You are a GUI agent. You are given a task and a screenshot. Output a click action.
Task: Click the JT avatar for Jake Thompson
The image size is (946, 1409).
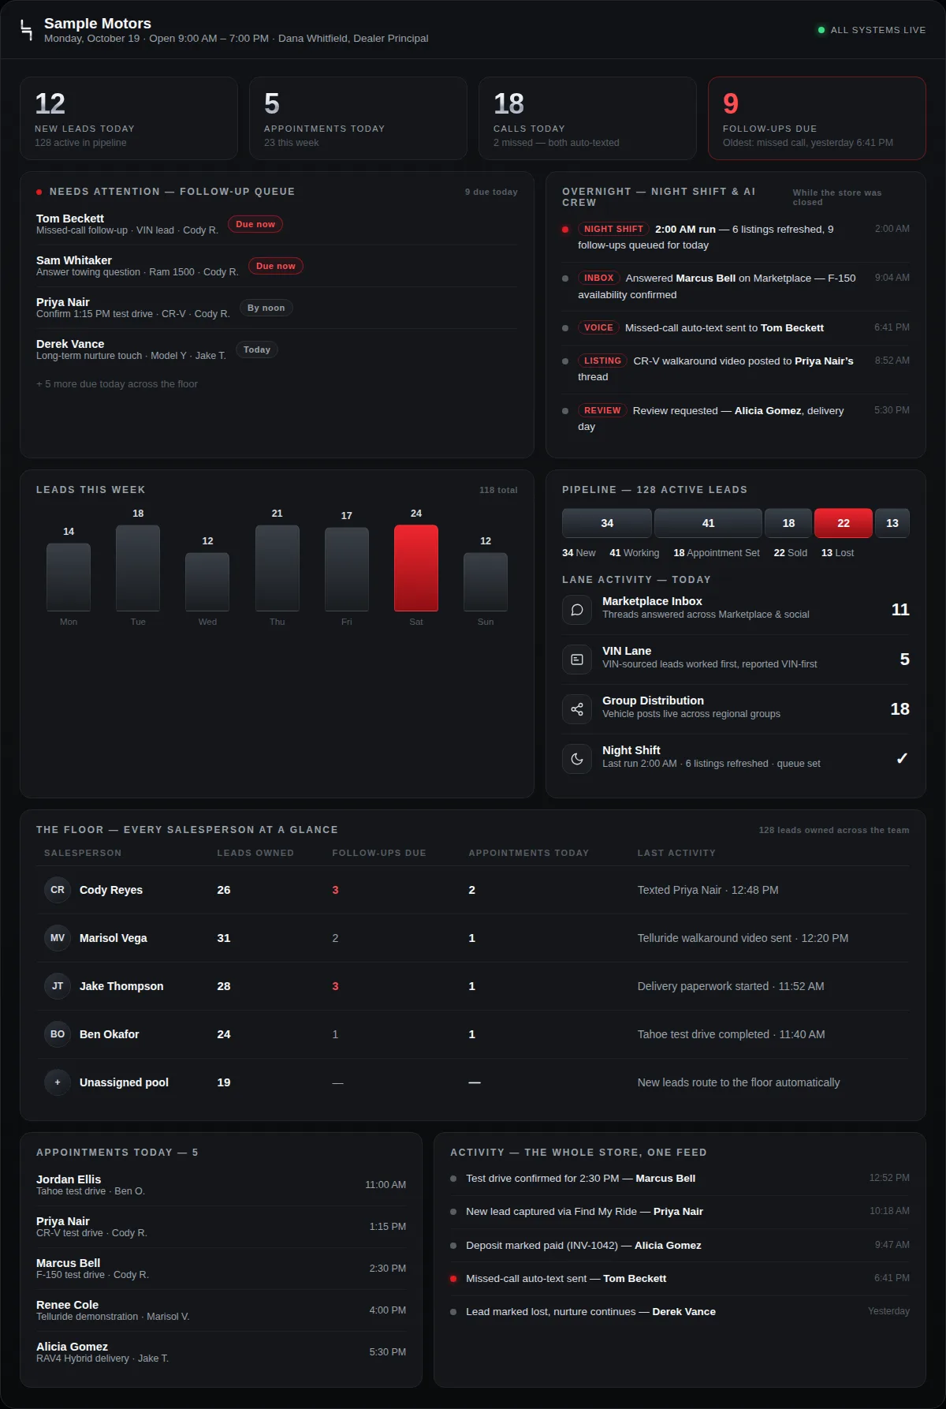pos(58,986)
